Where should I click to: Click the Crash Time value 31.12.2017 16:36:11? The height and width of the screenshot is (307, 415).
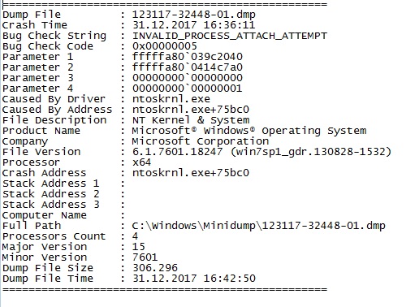click(x=194, y=25)
